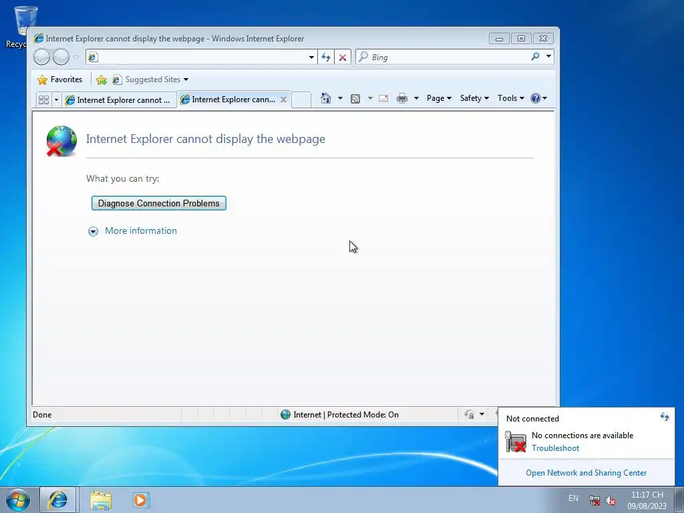Open the Suggested Sites dropdown
Viewport: 684px width, 513px height.
(150, 79)
